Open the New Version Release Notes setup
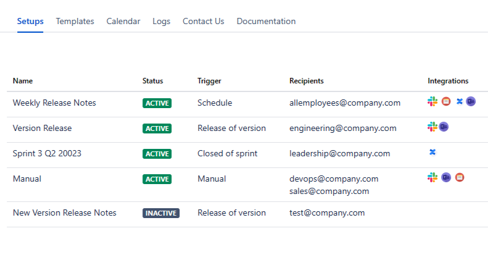 coord(64,213)
